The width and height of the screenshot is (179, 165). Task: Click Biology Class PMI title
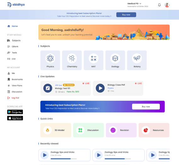116,85
